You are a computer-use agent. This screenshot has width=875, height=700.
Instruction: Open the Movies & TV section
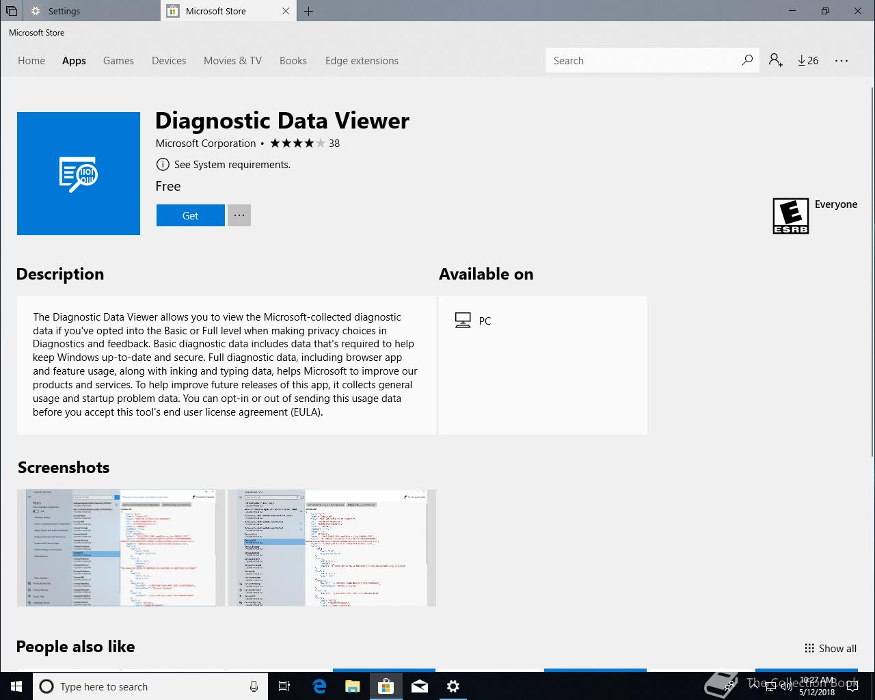coord(232,61)
